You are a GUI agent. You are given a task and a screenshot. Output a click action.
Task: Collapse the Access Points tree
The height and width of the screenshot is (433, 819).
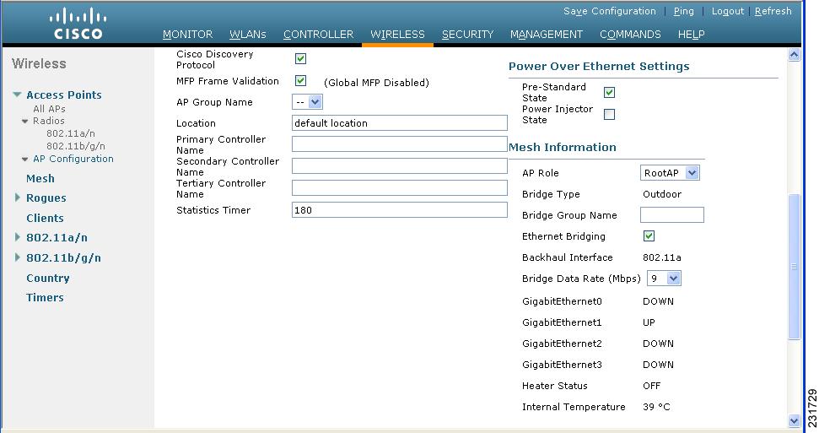[x=17, y=95]
